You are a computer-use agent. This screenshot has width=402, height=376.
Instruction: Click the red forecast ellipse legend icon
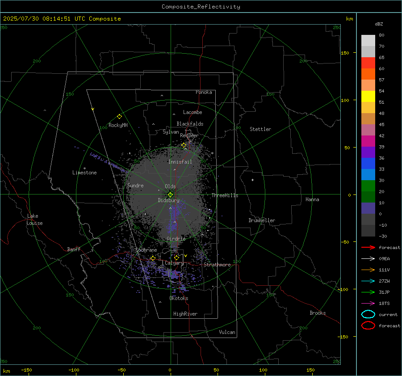(368, 325)
